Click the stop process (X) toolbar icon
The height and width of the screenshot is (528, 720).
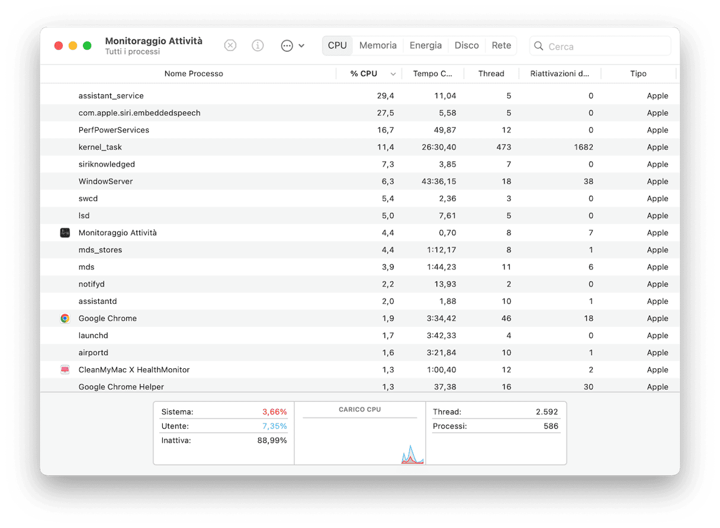(x=230, y=46)
